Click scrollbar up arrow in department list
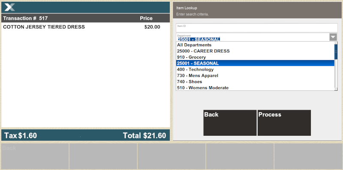 pyautogui.click(x=336, y=43)
